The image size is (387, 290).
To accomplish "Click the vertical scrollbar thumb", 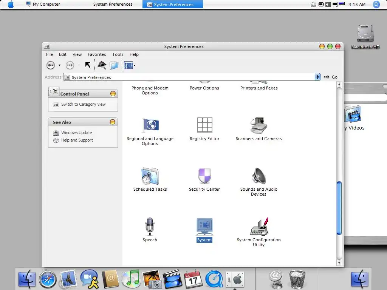I will (x=339, y=208).
